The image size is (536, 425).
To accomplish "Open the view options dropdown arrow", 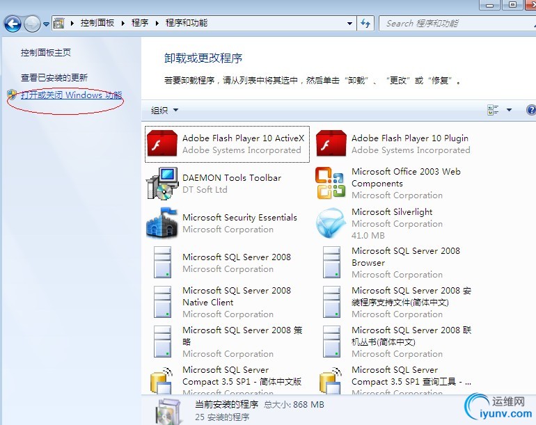I will (x=509, y=110).
